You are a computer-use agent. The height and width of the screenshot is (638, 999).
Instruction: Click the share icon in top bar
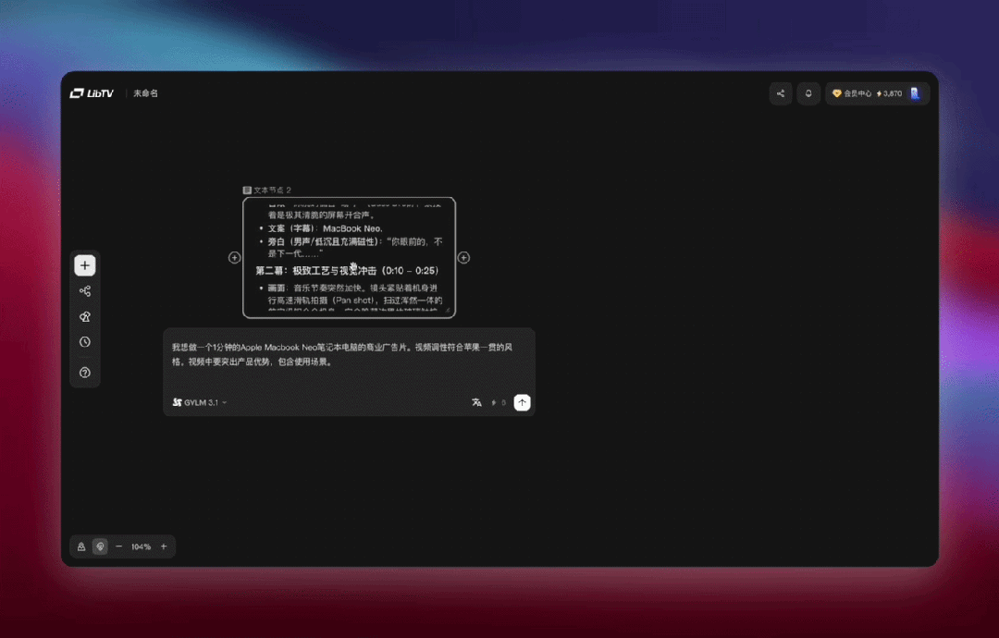781,93
